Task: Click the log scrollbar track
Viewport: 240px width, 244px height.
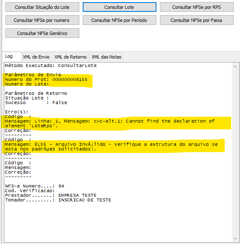Action: [235, 153]
